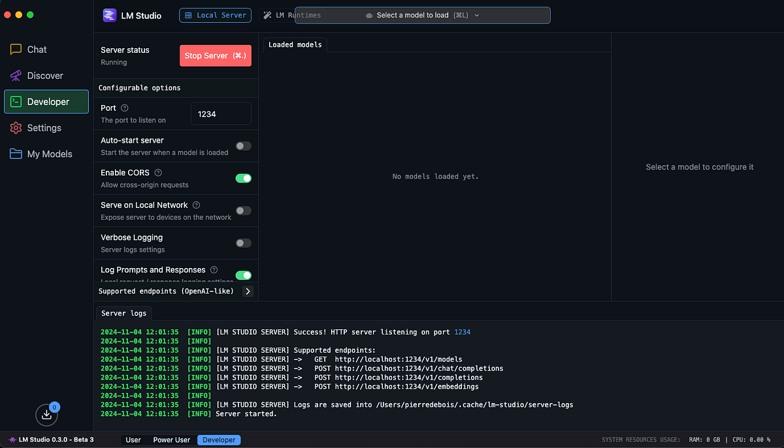The height and width of the screenshot is (448, 784).
Task: Open the Select a model to load dropdown
Action: [x=421, y=15]
